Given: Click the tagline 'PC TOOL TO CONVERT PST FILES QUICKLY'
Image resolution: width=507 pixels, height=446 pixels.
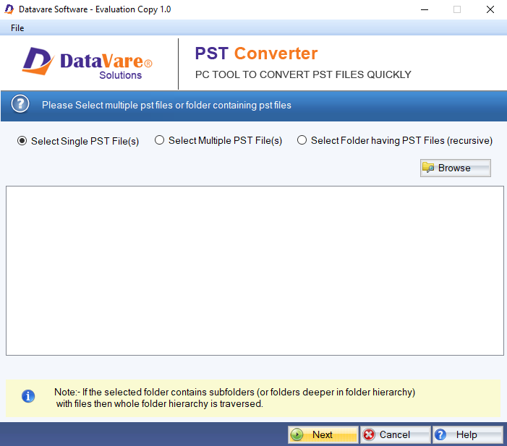Looking at the screenshot, I should (303, 74).
